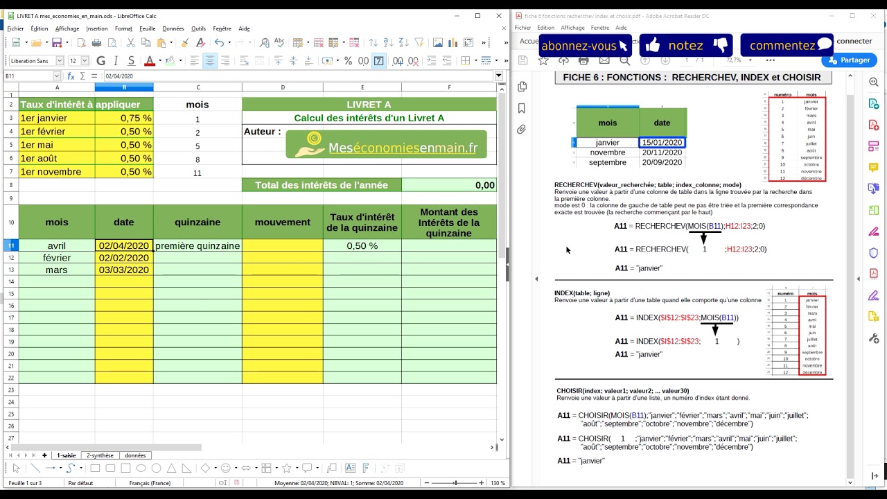The width and height of the screenshot is (887, 499).
Task: Sort ascending with the A-Z icon
Action: (x=389, y=43)
